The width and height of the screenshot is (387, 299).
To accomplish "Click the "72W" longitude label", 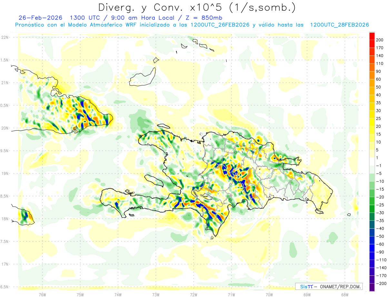I will tap(193, 294).
